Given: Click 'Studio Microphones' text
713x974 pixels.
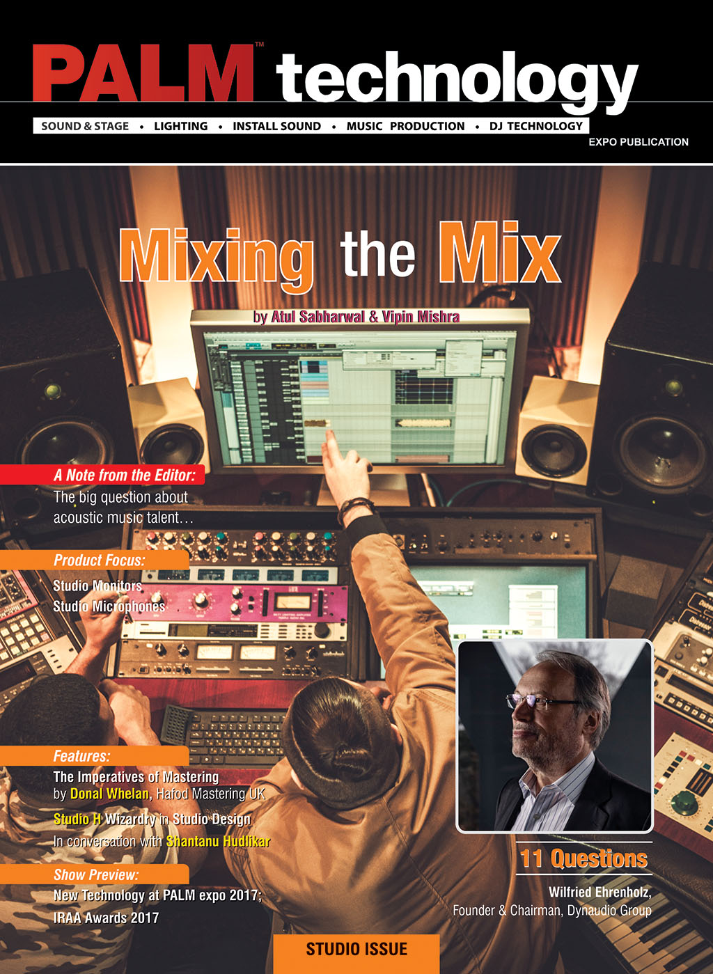Looking at the screenshot, I should click(x=109, y=606).
